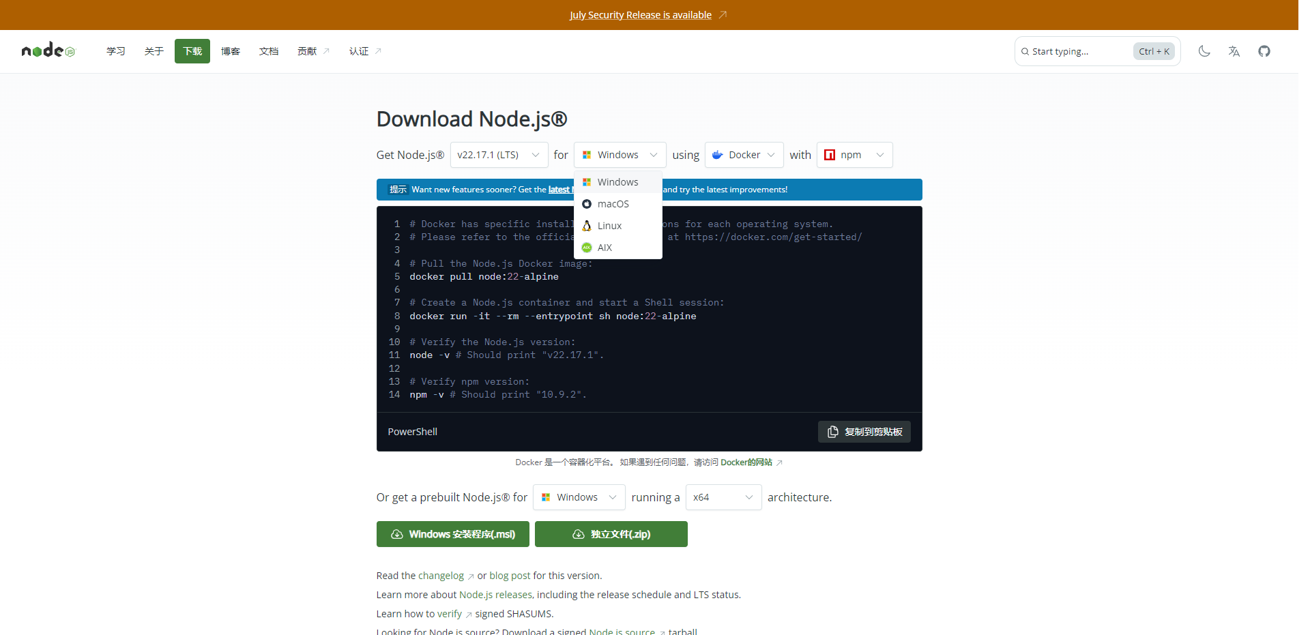The image size is (1310, 635).
Task: Open the language translation selector
Action: point(1234,51)
